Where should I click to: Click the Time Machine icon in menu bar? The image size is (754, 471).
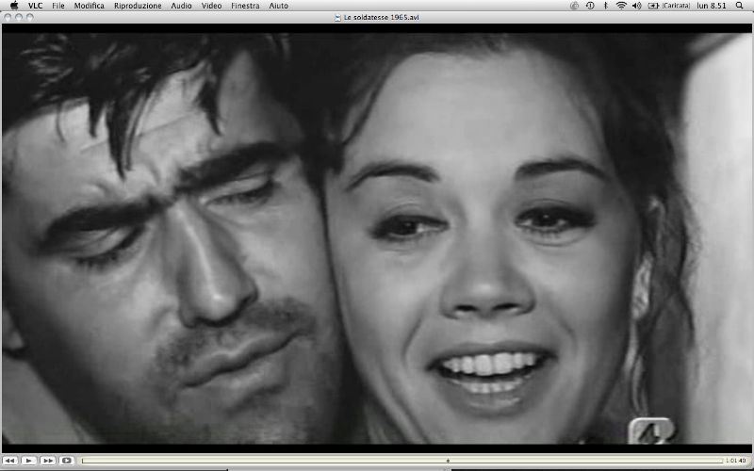[x=590, y=6]
